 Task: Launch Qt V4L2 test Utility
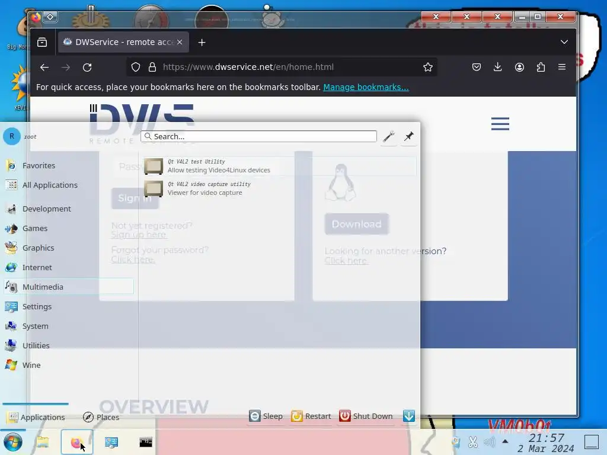[x=280, y=166]
